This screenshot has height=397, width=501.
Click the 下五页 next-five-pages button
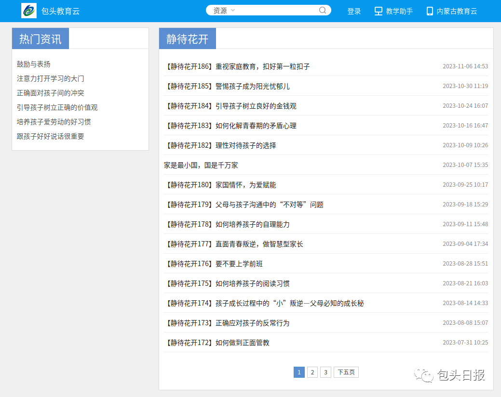pos(346,372)
